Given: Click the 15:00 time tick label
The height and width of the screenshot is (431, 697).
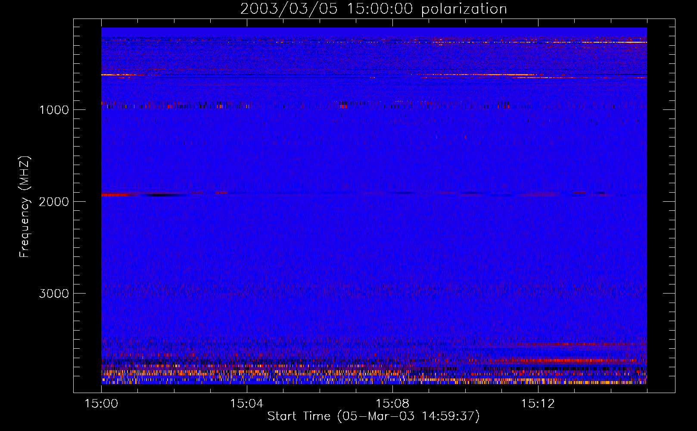Looking at the screenshot, I should (102, 403).
